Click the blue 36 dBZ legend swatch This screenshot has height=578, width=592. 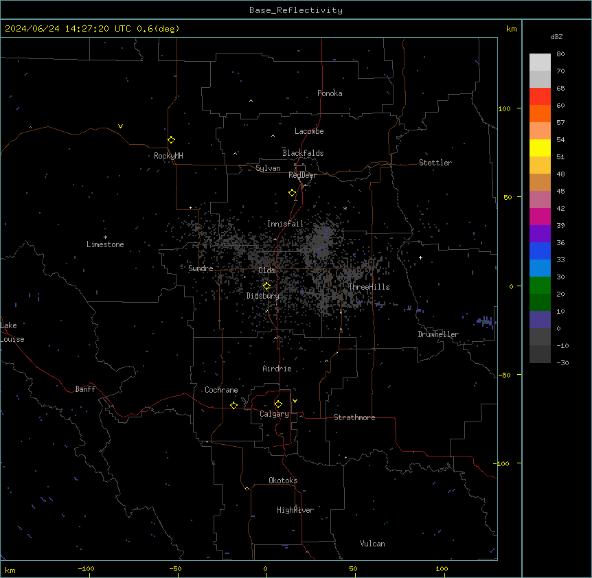point(540,251)
